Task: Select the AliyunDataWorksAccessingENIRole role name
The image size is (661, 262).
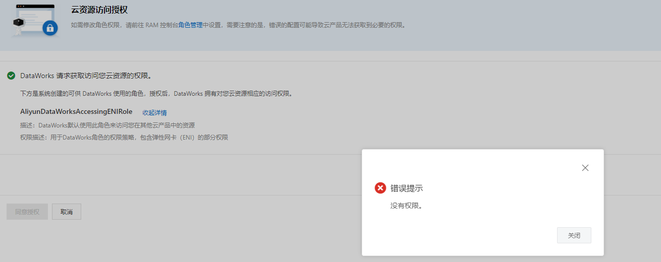Action: (76, 112)
